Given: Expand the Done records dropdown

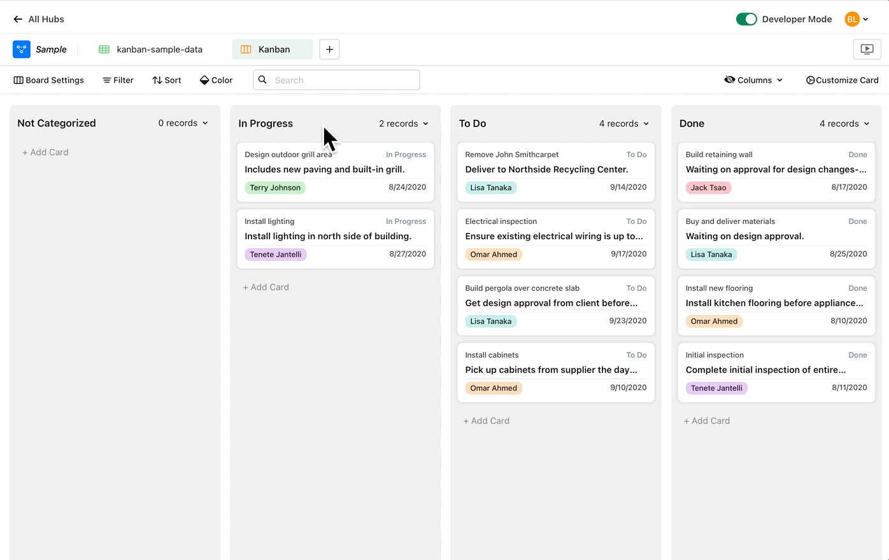Looking at the screenshot, I should [844, 123].
